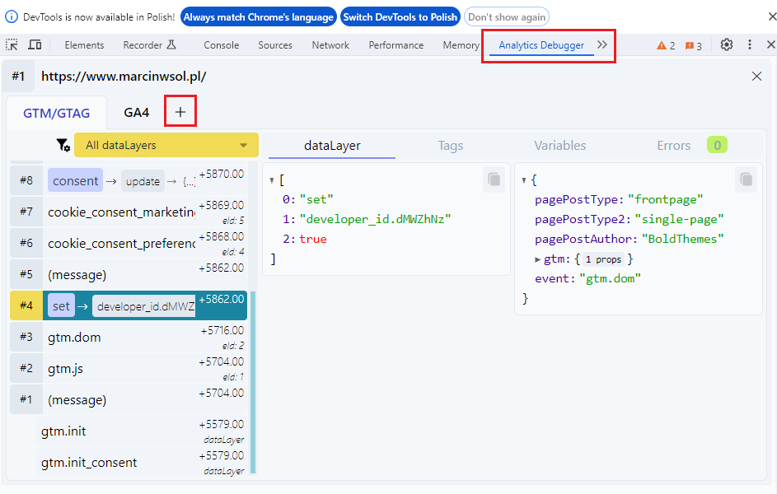Collapse the object tree root brace

524,180
